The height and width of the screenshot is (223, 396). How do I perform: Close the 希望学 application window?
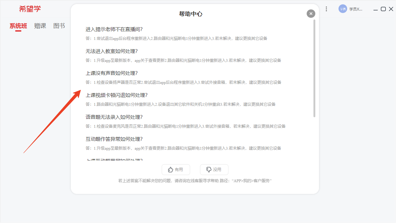[x=391, y=9]
